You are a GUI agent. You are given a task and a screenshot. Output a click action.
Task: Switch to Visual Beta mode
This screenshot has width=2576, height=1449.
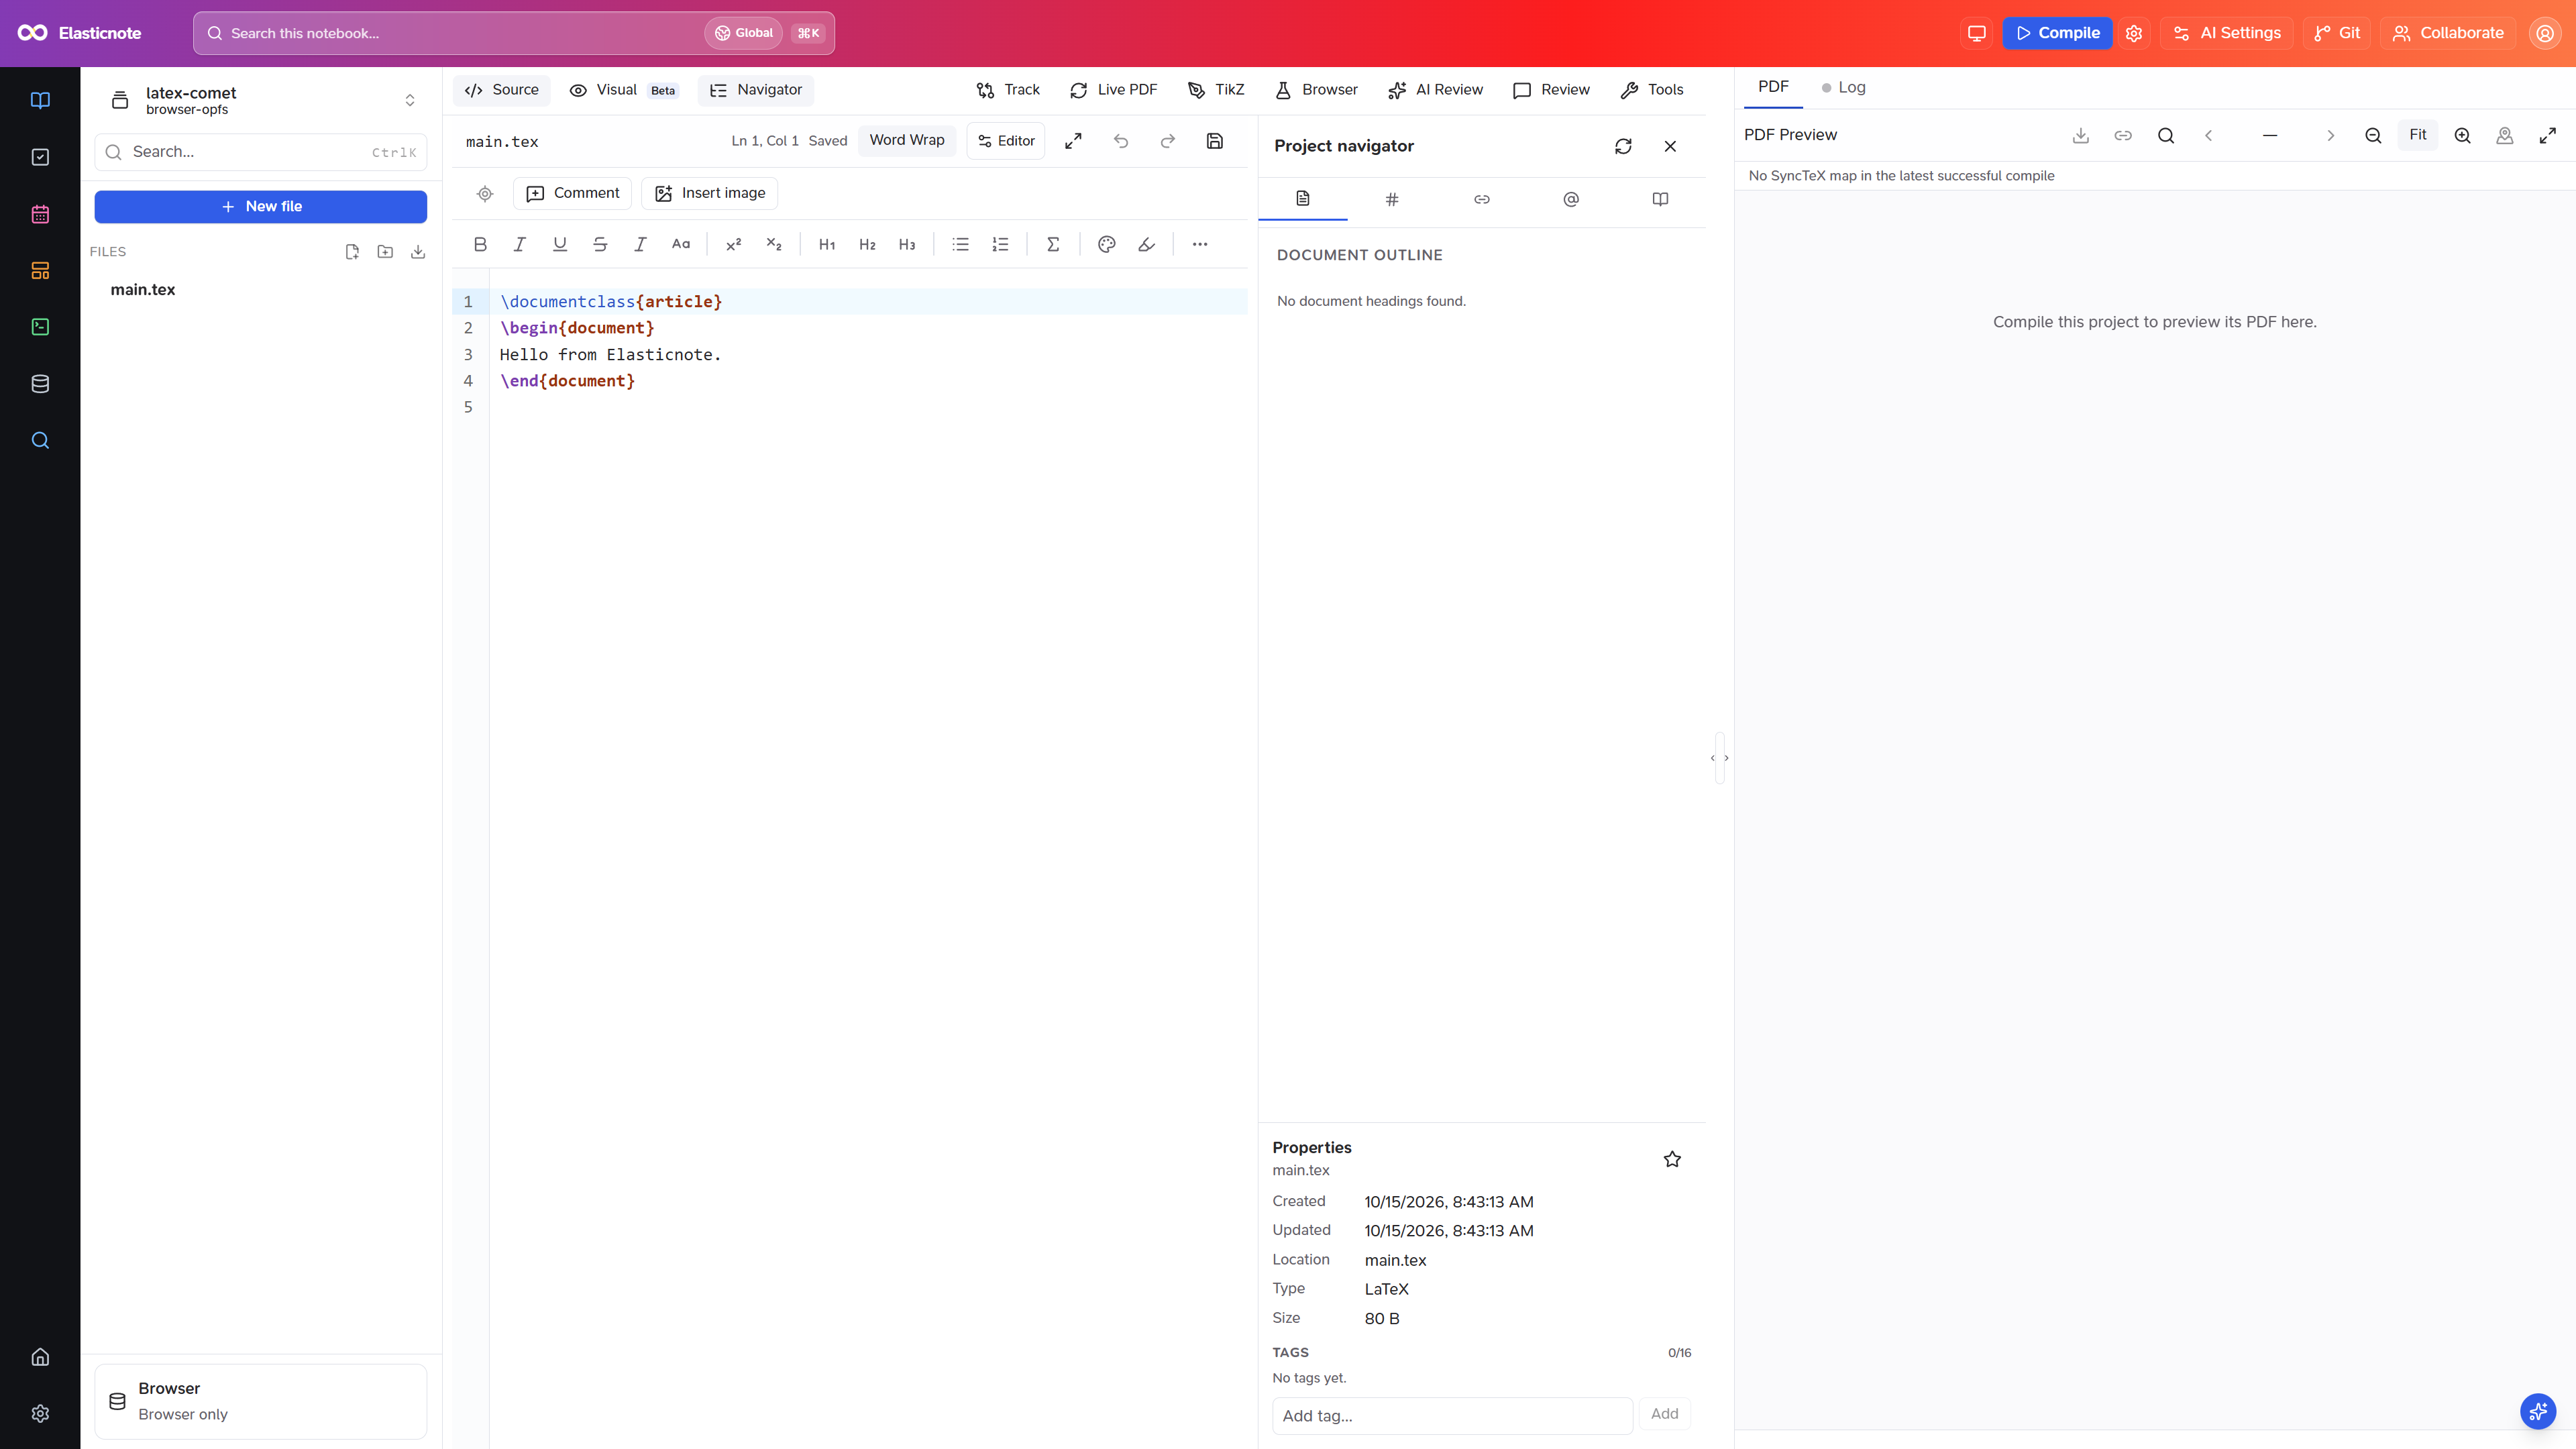[x=624, y=90]
